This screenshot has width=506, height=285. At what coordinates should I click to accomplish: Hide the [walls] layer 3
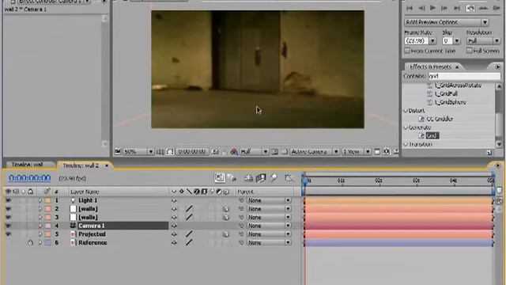tap(8, 217)
